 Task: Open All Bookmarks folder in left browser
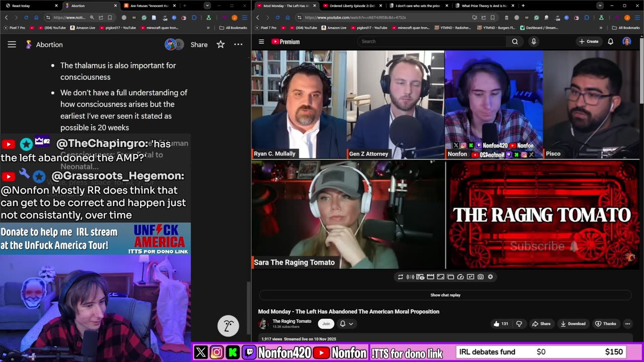coord(233,28)
